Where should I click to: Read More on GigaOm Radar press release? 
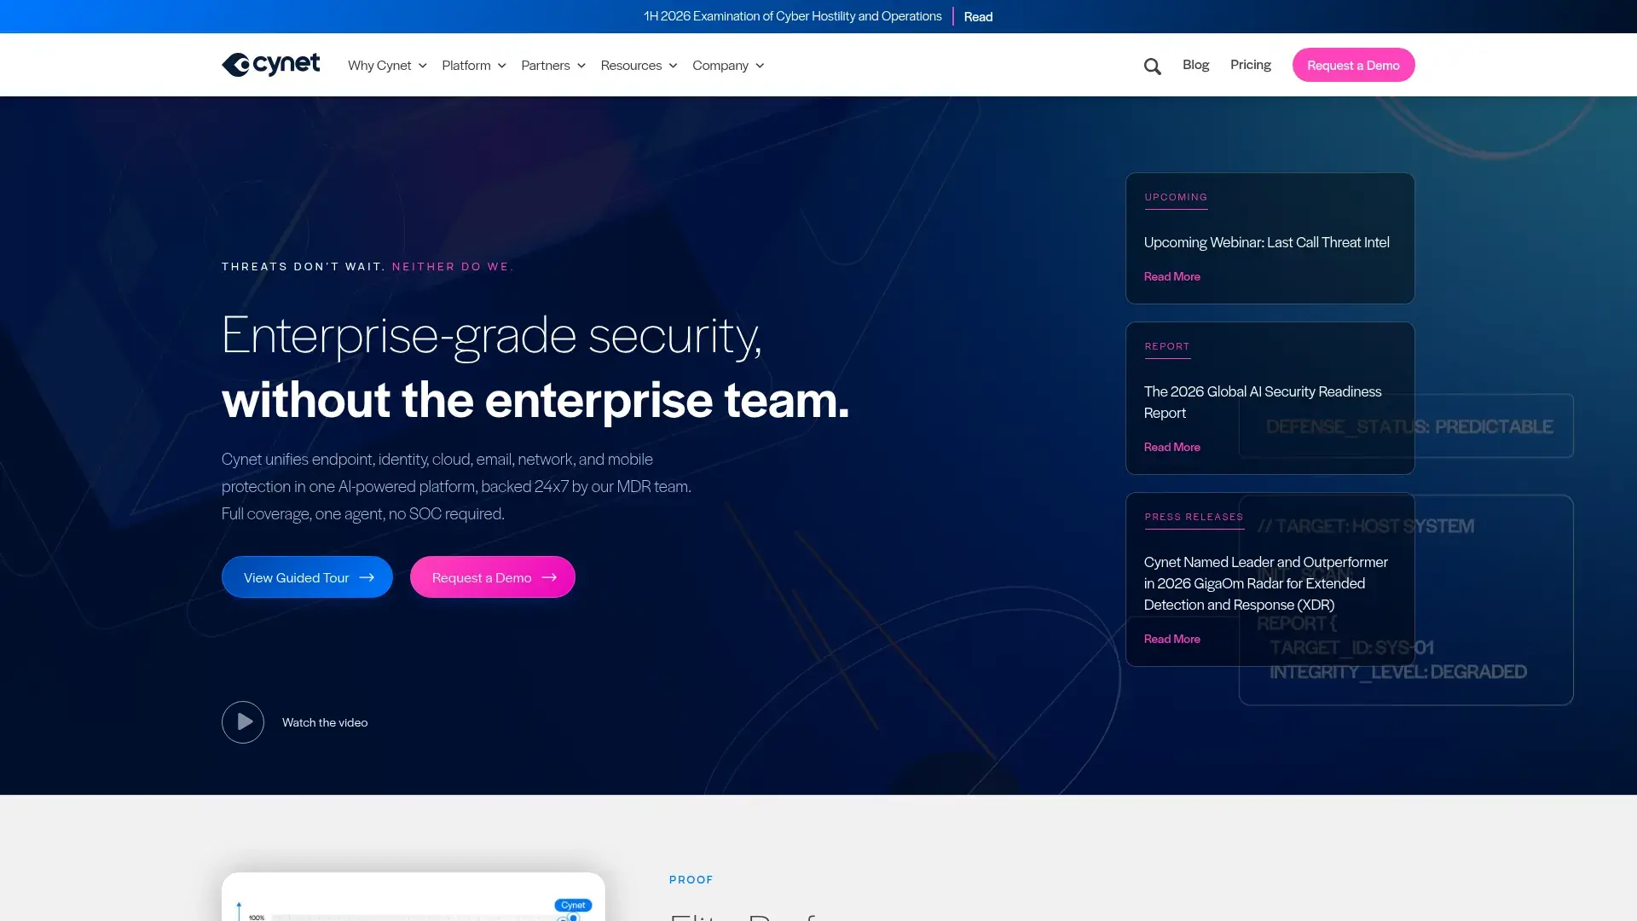[x=1171, y=639]
